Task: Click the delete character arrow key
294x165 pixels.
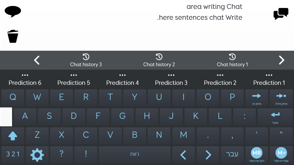Action: pyautogui.click(x=256, y=98)
